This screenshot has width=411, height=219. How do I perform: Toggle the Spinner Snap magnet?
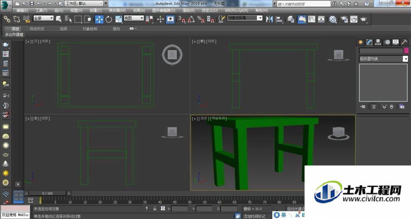tap(210, 19)
